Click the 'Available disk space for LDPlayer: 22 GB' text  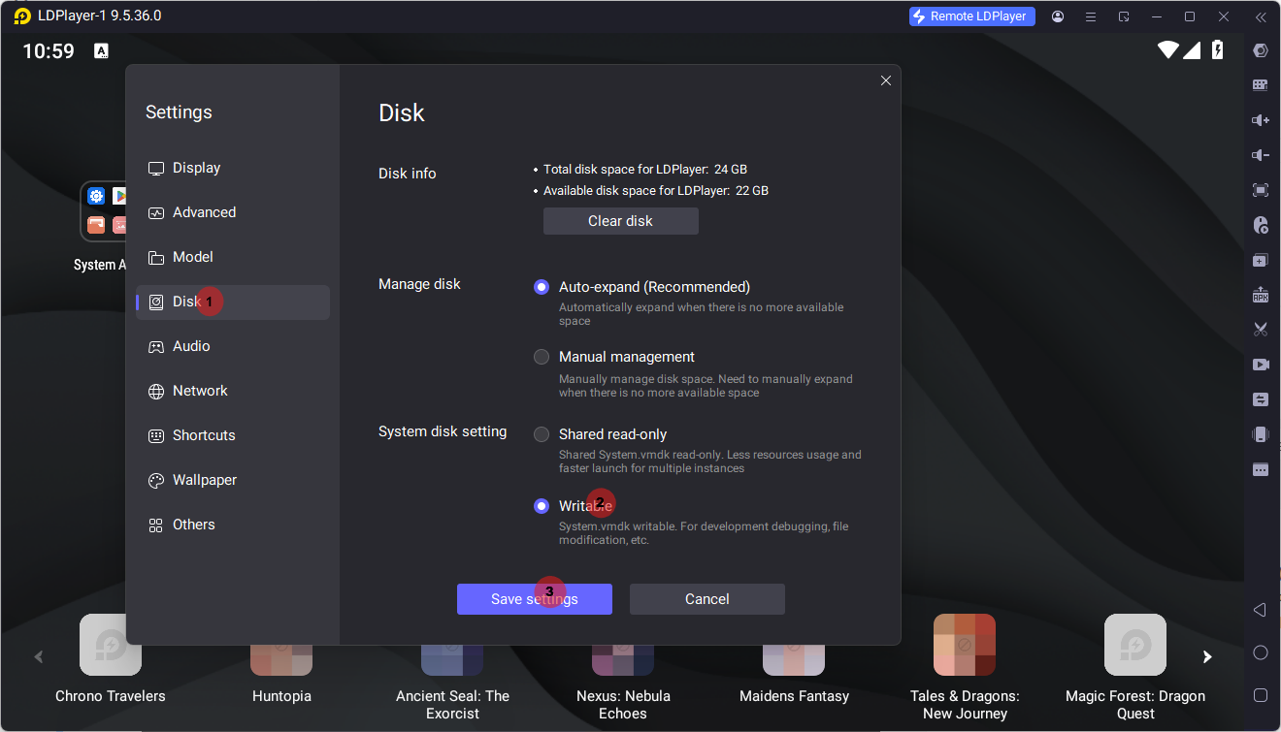pyautogui.click(x=656, y=191)
